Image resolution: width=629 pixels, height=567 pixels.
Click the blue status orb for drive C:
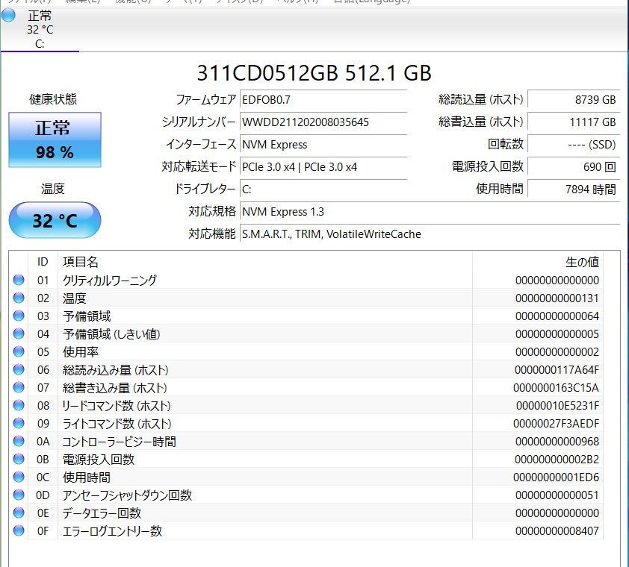[10, 16]
